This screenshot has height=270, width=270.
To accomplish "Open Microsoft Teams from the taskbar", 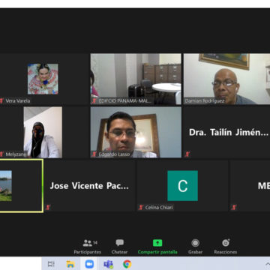I will tap(108, 264).
